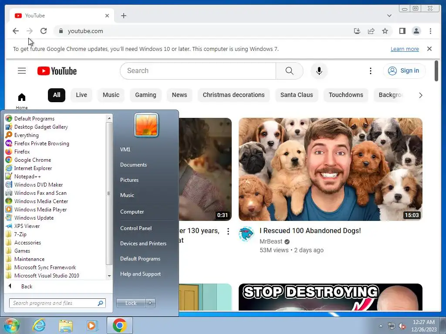The image size is (446, 334).
Task: Open Windows Explorer from the taskbar
Action: click(x=66, y=325)
